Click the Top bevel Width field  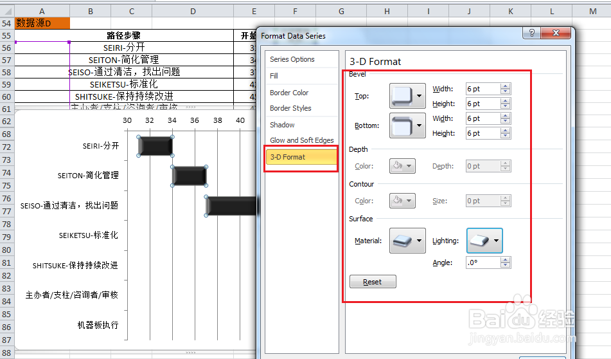pyautogui.click(x=483, y=89)
